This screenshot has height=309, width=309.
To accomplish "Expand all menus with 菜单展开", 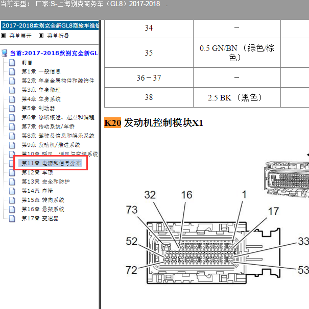I will pyautogui.click(x=20, y=36).
